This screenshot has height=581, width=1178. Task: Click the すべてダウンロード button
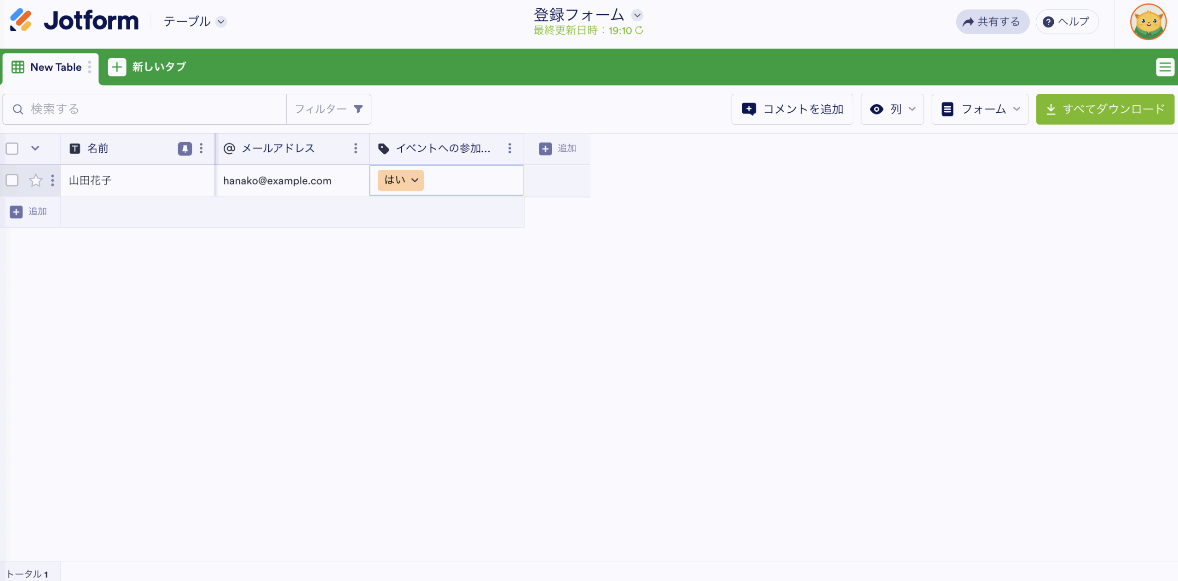coord(1105,109)
